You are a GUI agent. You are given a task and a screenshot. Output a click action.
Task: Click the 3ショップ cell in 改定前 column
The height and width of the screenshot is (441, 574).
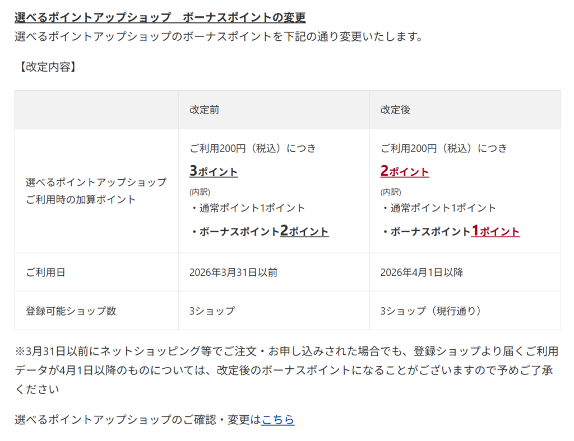(x=212, y=311)
